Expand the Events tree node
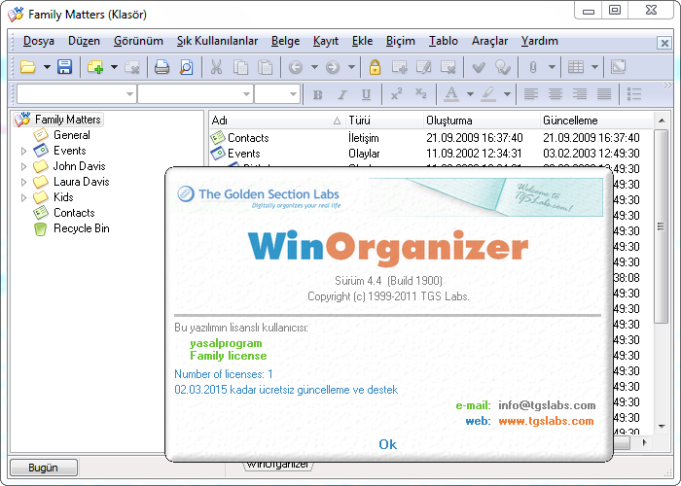Image resolution: width=681 pixels, height=486 pixels. click(24, 152)
